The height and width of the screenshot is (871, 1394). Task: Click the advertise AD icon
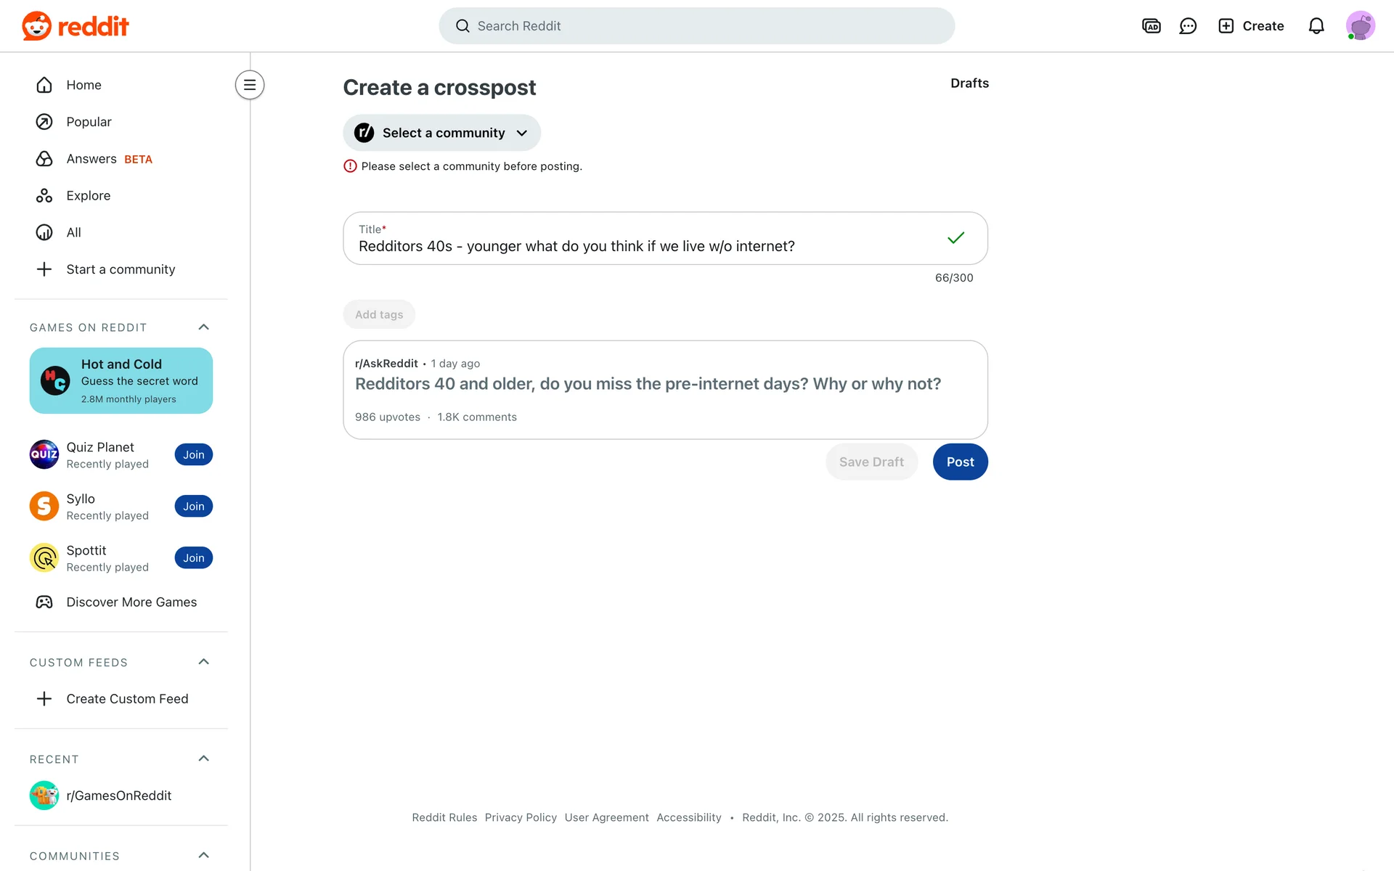[x=1151, y=26]
